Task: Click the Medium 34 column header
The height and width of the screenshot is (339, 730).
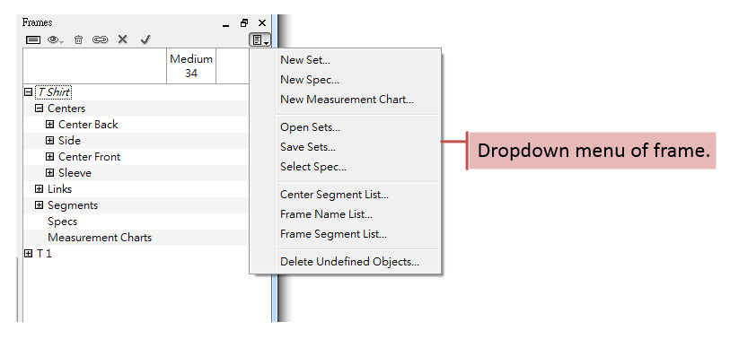Action: coord(191,65)
